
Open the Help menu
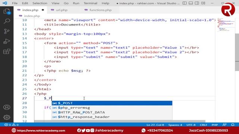click(x=105, y=3)
